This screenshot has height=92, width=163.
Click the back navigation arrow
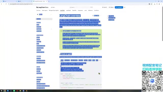2,4
